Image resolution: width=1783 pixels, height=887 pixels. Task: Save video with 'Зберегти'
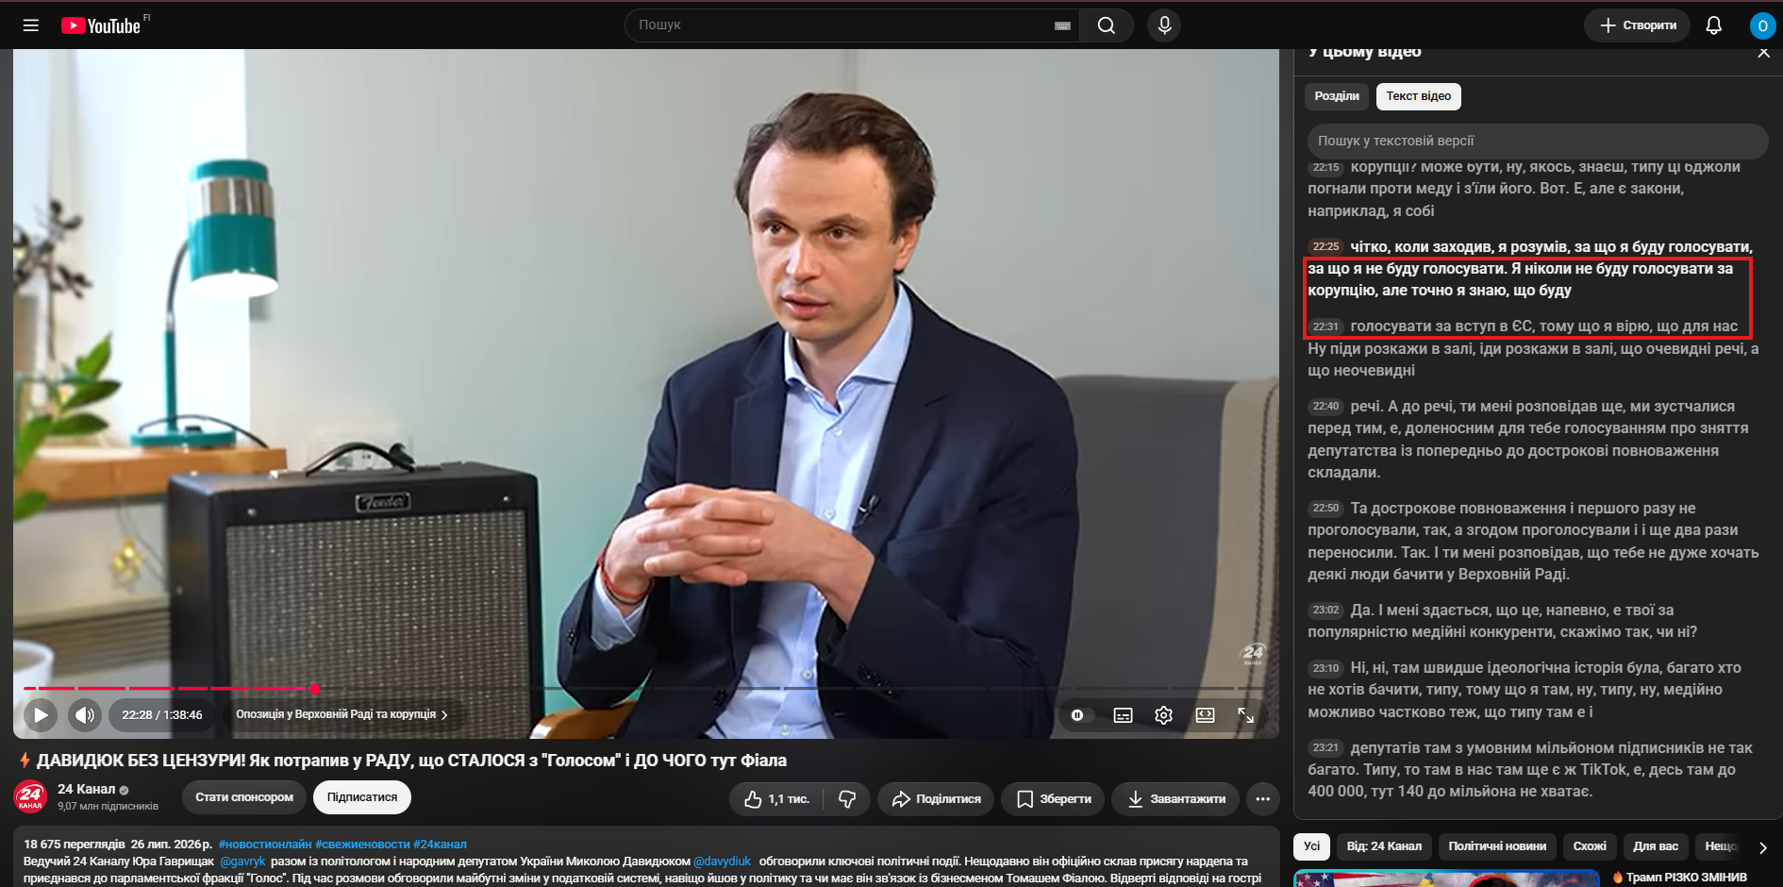tap(1053, 799)
